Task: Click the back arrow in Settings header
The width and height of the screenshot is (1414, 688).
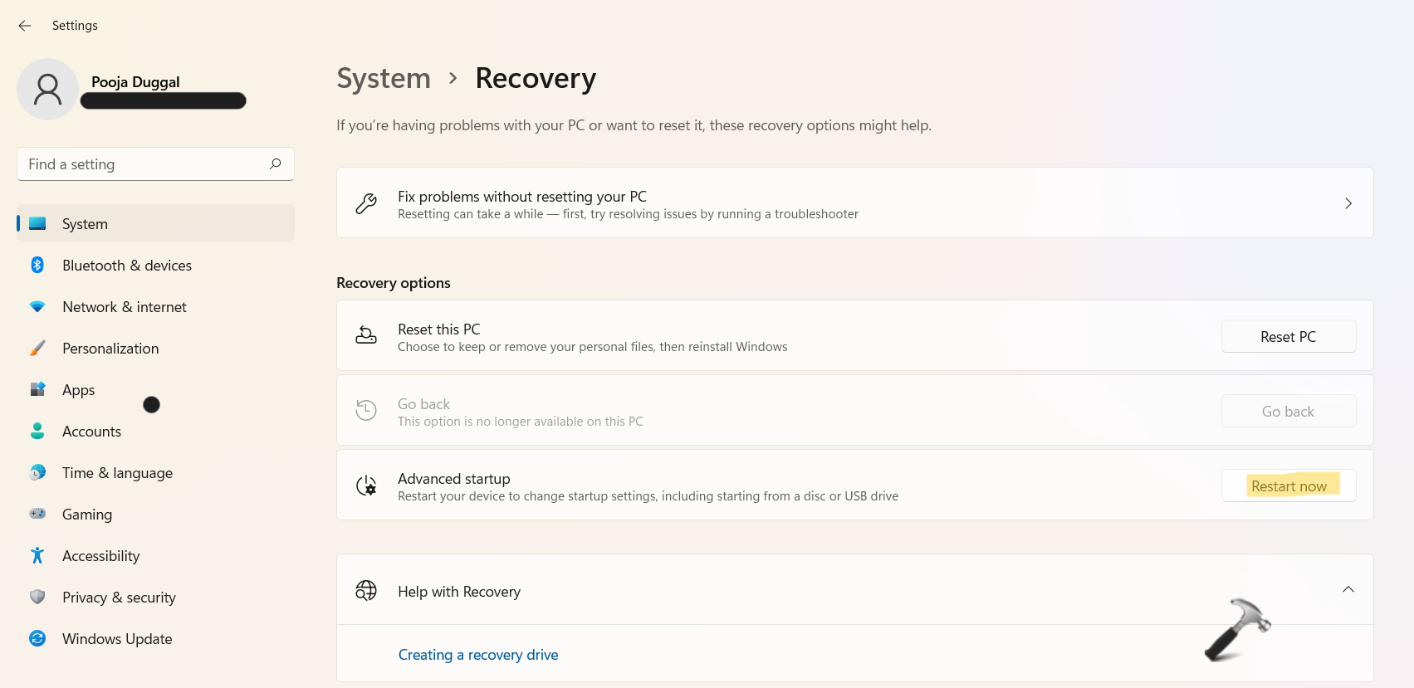Action: coord(25,26)
